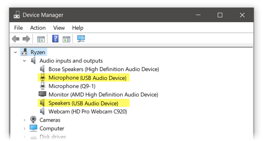Select Speakers (USB Audio Device)
The image size is (263, 141).
83,103
